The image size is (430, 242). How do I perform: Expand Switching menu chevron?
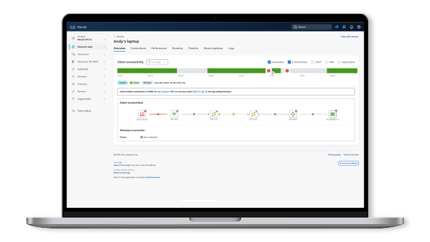[x=104, y=69]
